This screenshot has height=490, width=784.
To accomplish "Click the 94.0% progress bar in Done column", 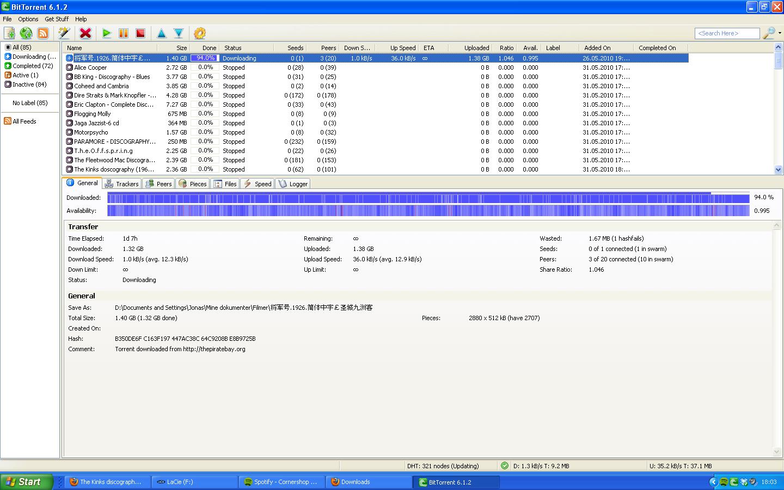I will click(205, 58).
